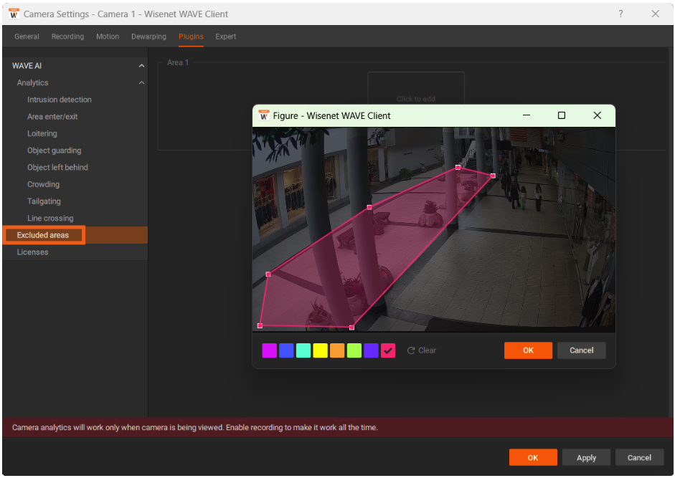Cancel the Figure dialog
Image resolution: width=675 pixels, height=478 pixels.
(582, 350)
